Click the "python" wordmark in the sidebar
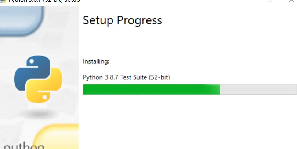This screenshot has height=149, width=297. (x=24, y=146)
